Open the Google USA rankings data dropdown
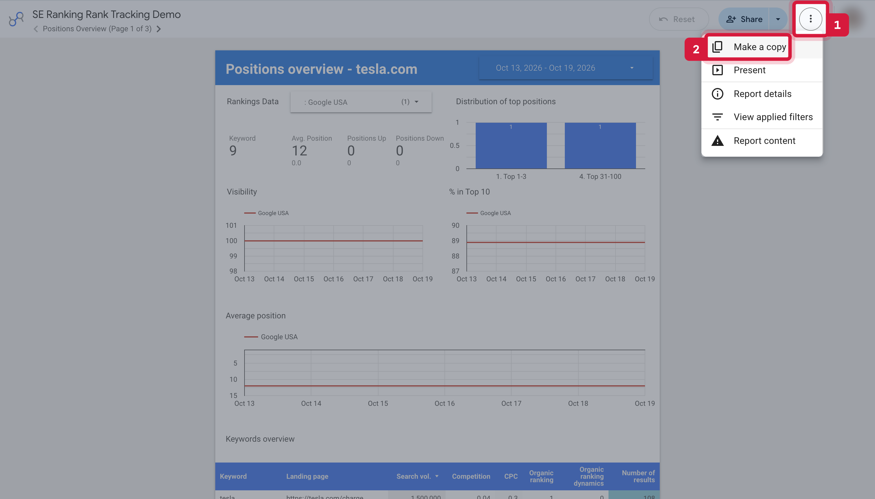This screenshot has height=499, width=875. [x=361, y=102]
